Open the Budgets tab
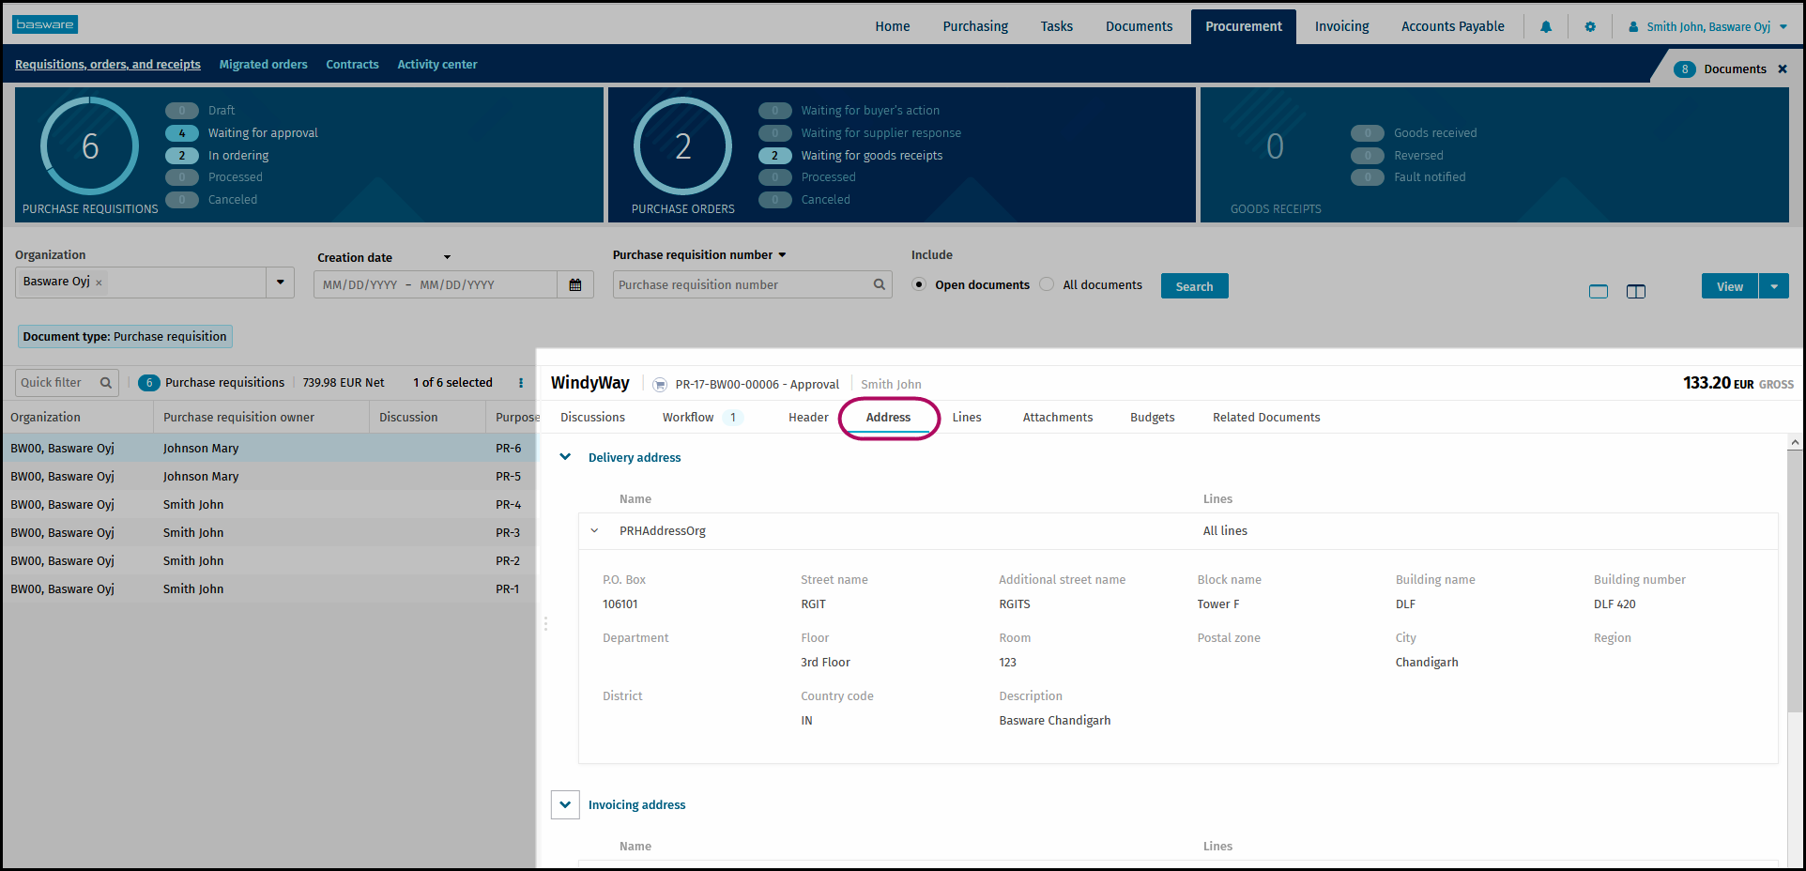This screenshot has width=1806, height=871. click(x=1152, y=417)
